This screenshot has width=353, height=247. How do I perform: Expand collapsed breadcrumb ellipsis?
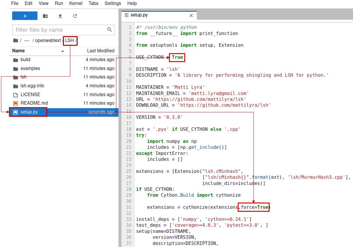27,41
